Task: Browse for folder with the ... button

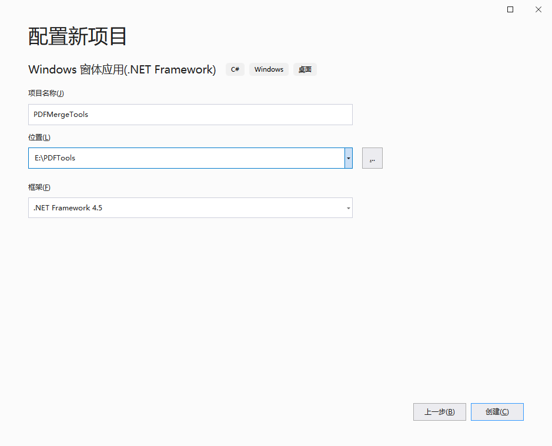Action: coord(372,158)
